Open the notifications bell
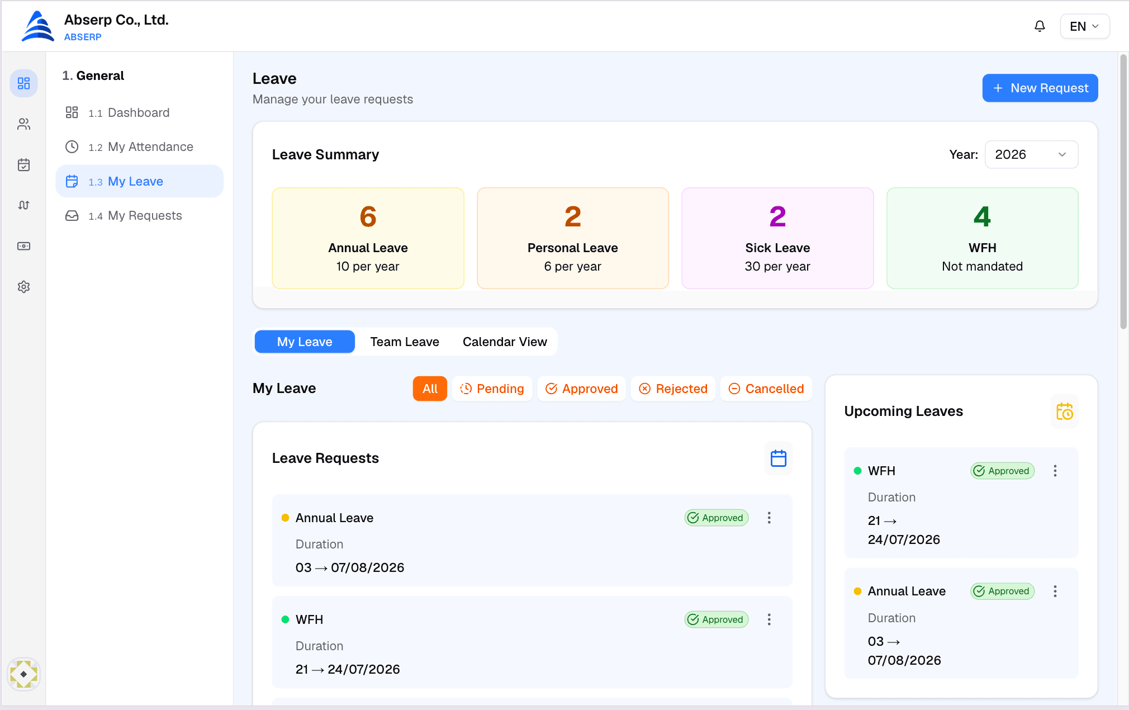 point(1040,26)
